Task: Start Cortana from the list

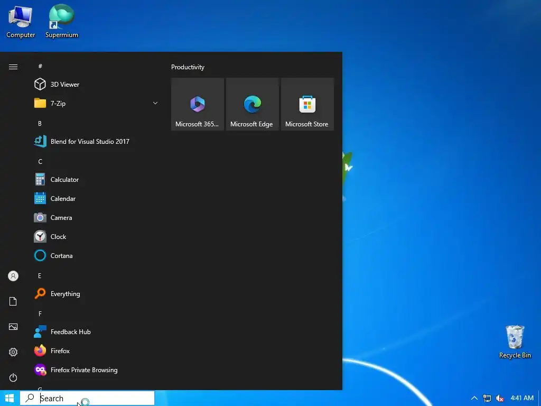Action: [95, 255]
